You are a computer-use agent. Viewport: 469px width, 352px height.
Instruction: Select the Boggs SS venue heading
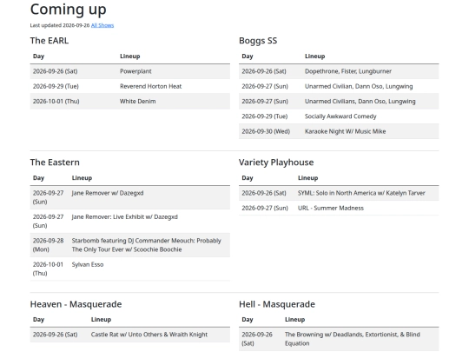coord(258,40)
